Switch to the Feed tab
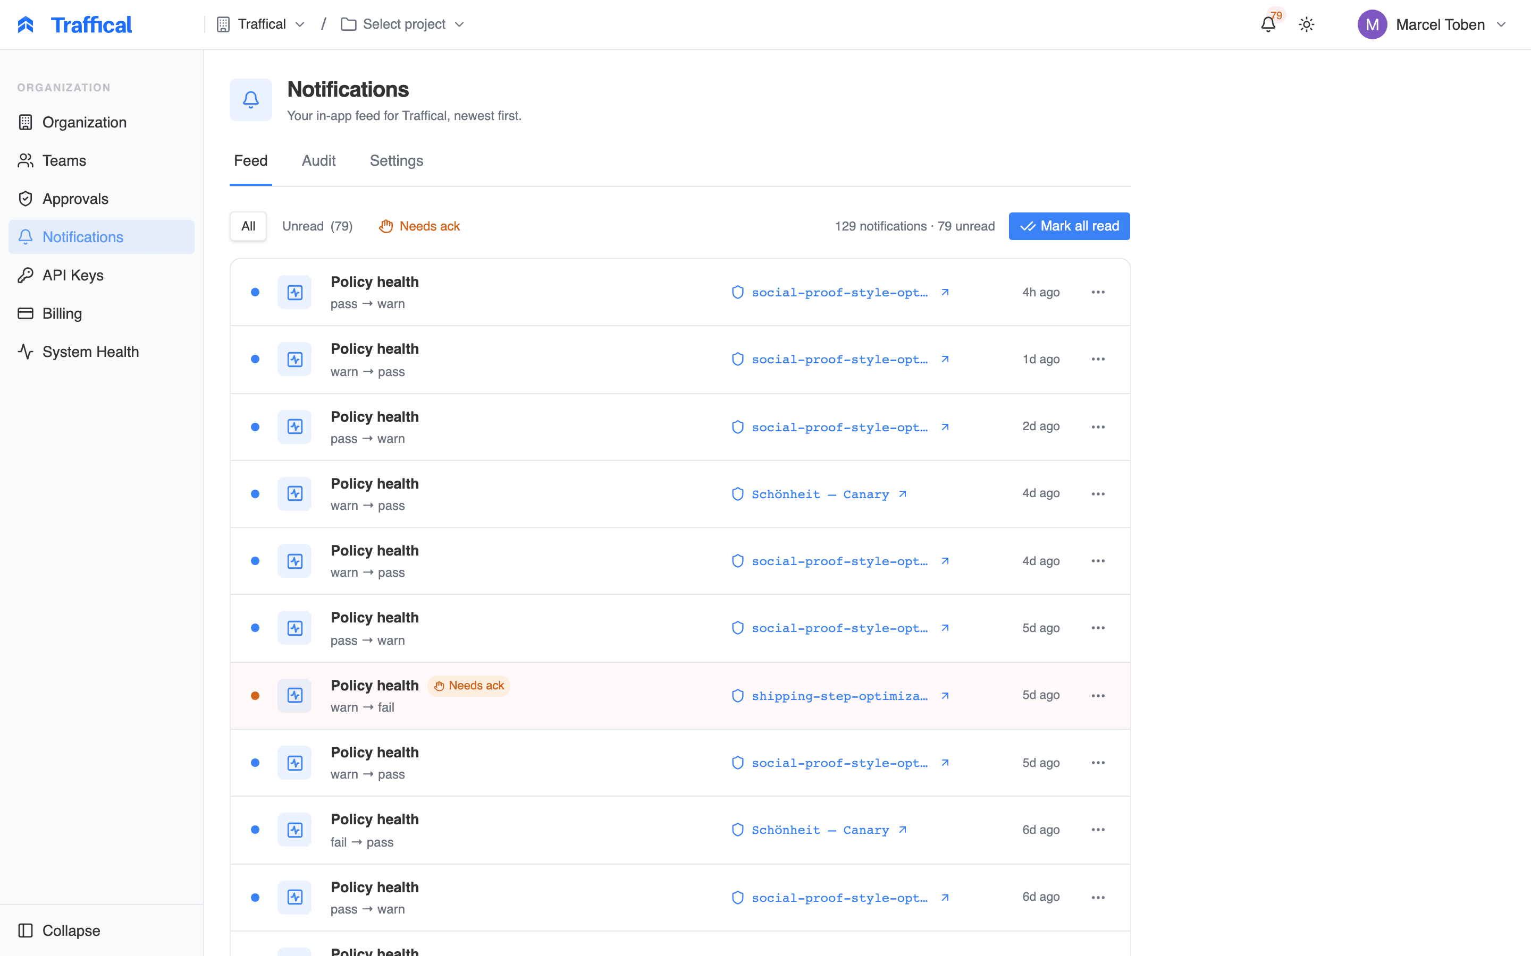The width and height of the screenshot is (1531, 956). click(250, 160)
